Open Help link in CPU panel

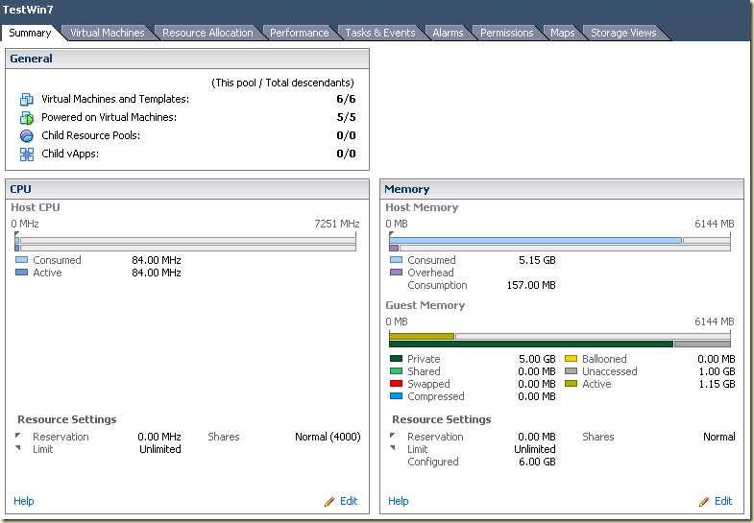[24, 501]
